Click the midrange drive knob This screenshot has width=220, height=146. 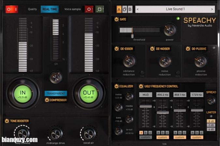point(55,134)
